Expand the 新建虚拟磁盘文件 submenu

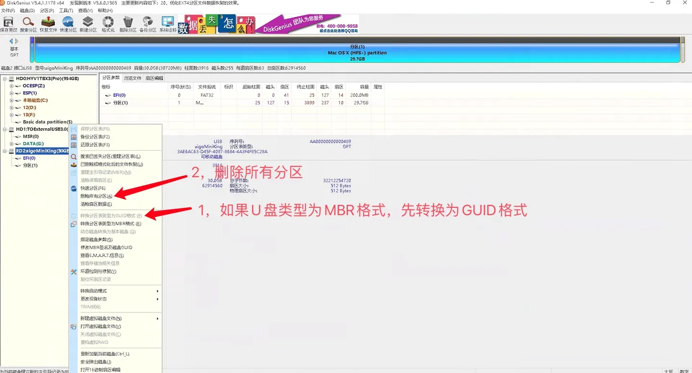click(x=158, y=318)
